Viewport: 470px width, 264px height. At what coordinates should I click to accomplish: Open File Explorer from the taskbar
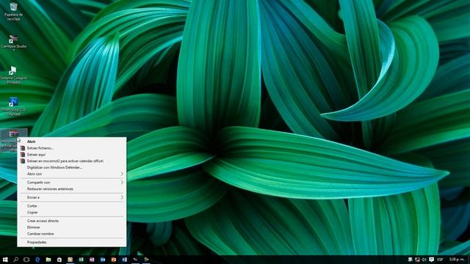[x=48, y=260]
